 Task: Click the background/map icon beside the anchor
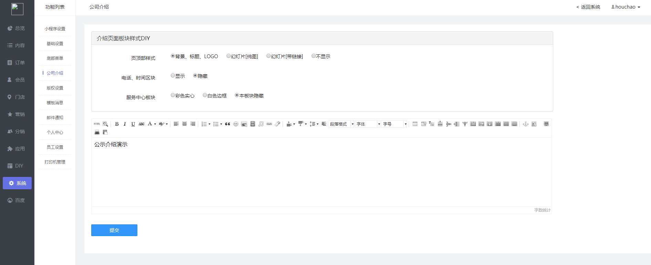[x=534, y=124]
